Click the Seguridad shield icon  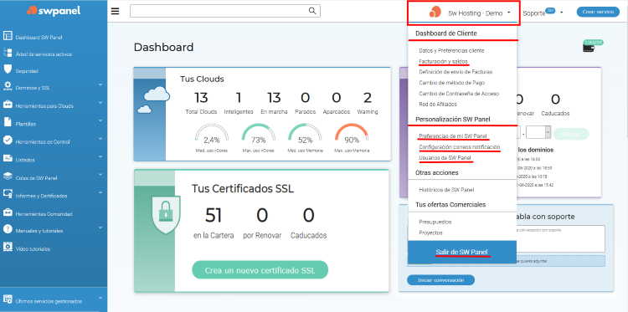(8, 69)
